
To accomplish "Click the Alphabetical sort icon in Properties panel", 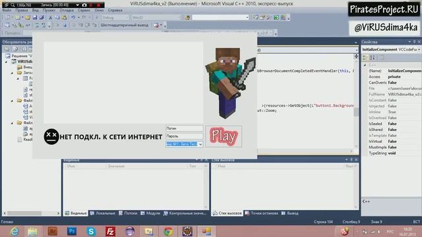I will click(373, 57).
